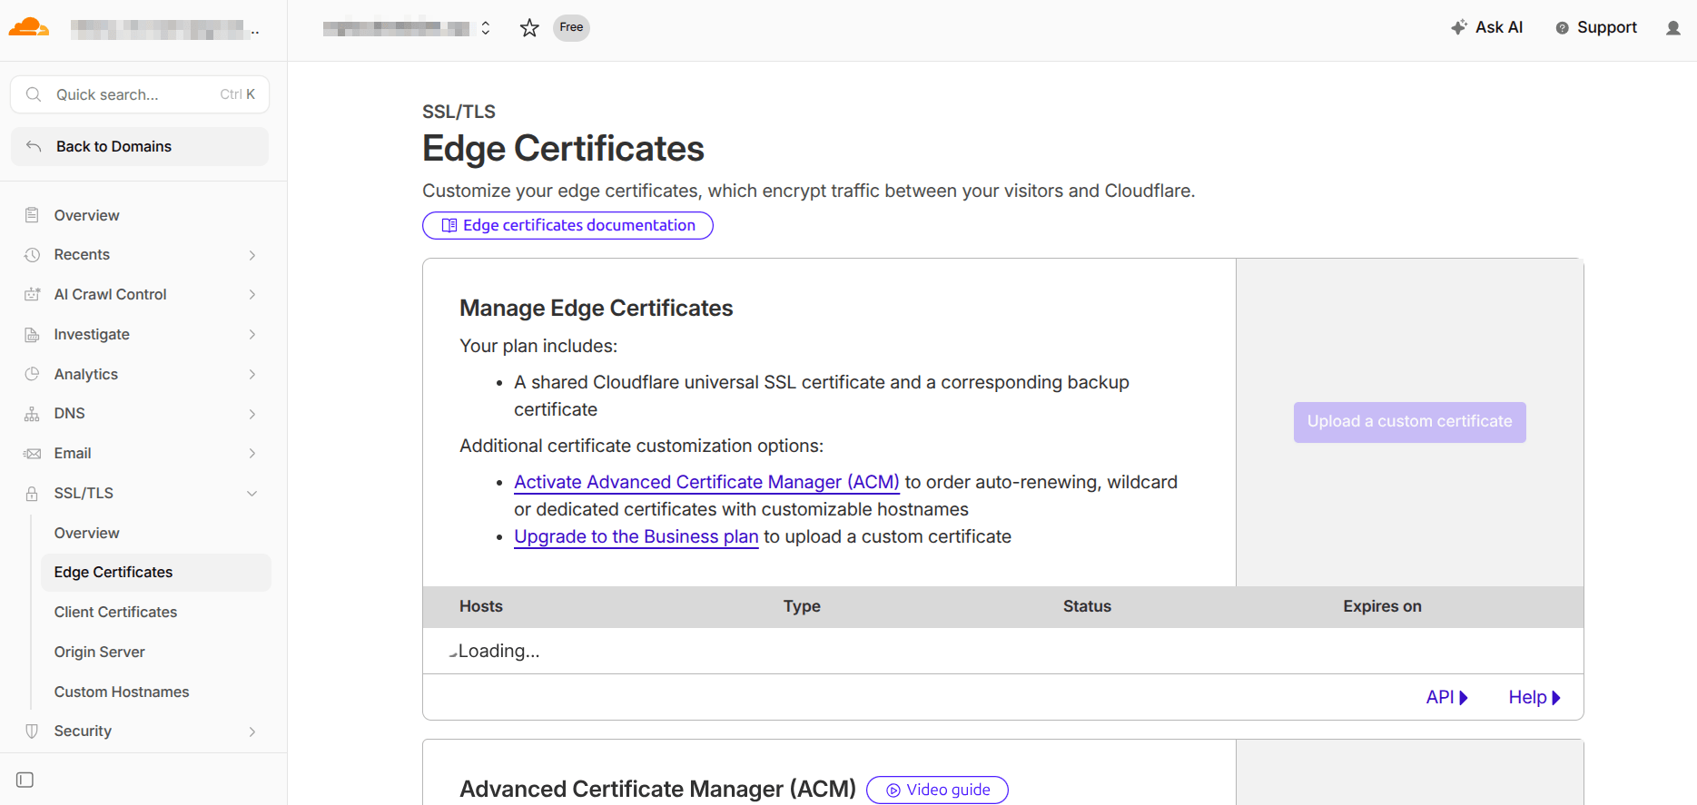The image size is (1697, 805).
Task: Click the Ask AI sparkle icon
Action: point(1458,27)
